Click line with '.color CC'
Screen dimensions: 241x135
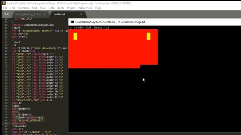pos(38,88)
